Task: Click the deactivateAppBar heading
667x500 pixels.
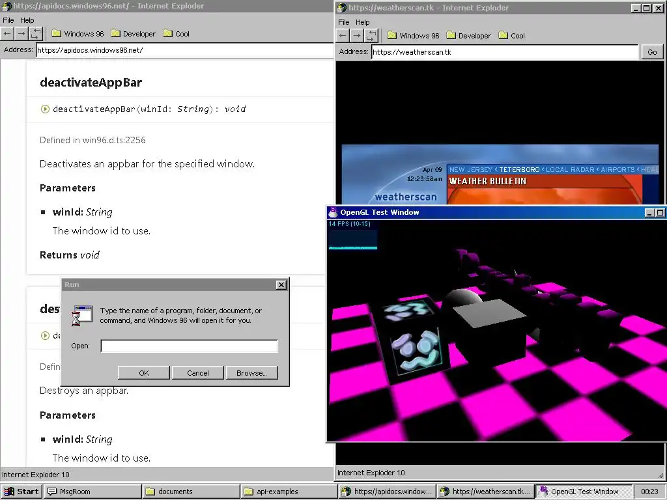Action: 91,83
